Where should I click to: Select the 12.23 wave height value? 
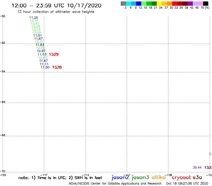click(36, 27)
